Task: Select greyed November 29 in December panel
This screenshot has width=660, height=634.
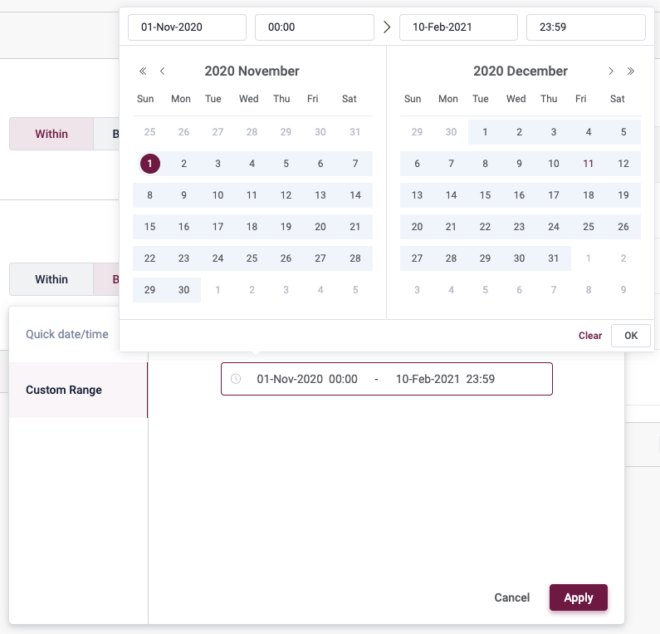Action: (x=417, y=132)
